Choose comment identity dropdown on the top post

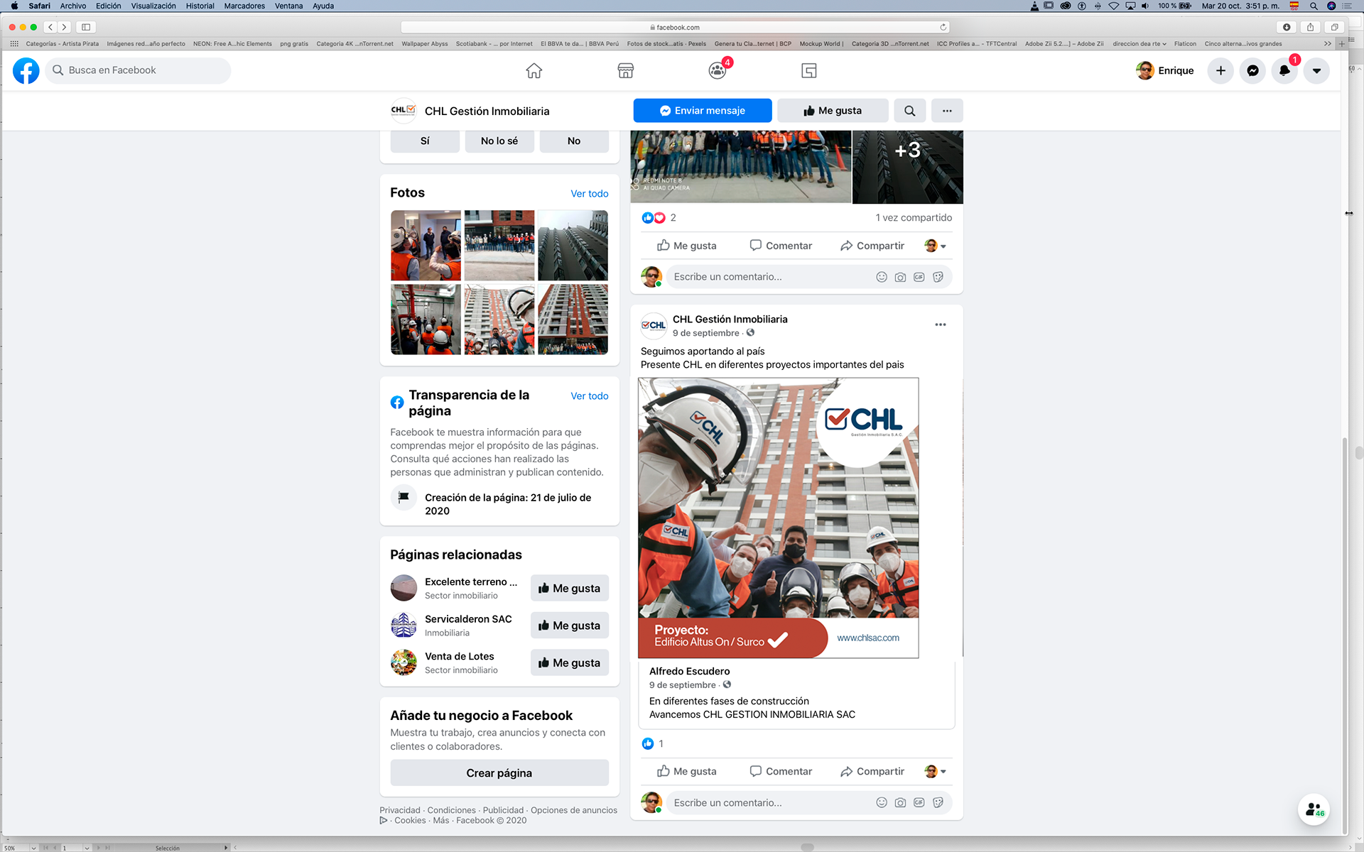[x=935, y=246]
